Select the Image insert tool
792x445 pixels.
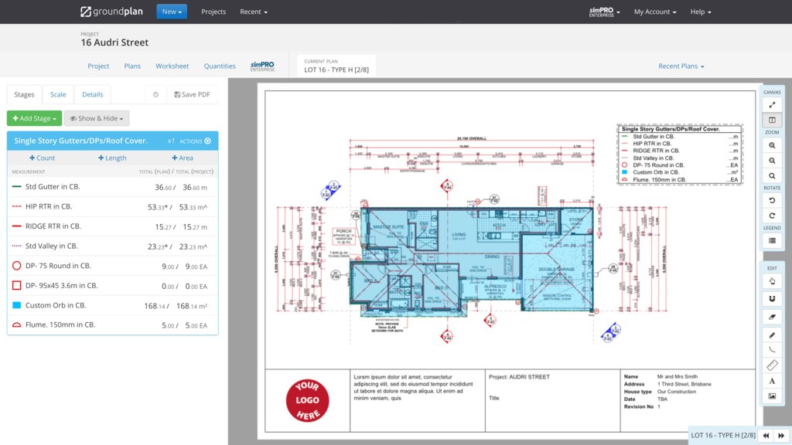click(771, 396)
